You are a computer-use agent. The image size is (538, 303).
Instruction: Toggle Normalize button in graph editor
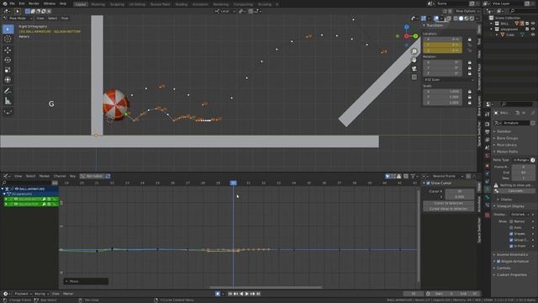coord(92,176)
